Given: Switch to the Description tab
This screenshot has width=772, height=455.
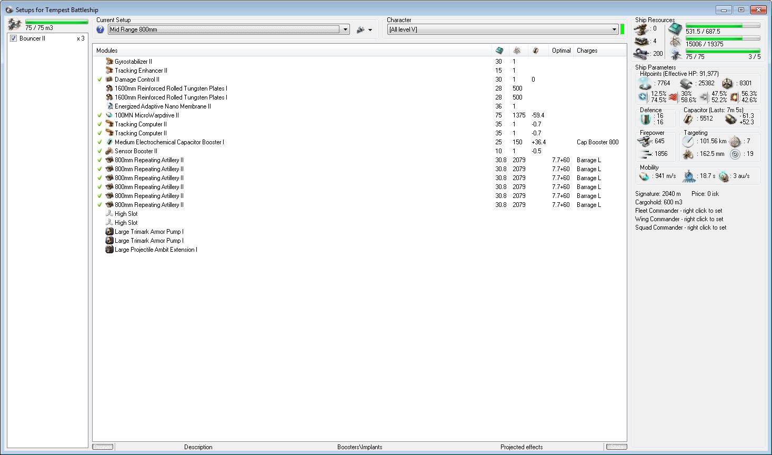Looking at the screenshot, I should pyautogui.click(x=198, y=447).
